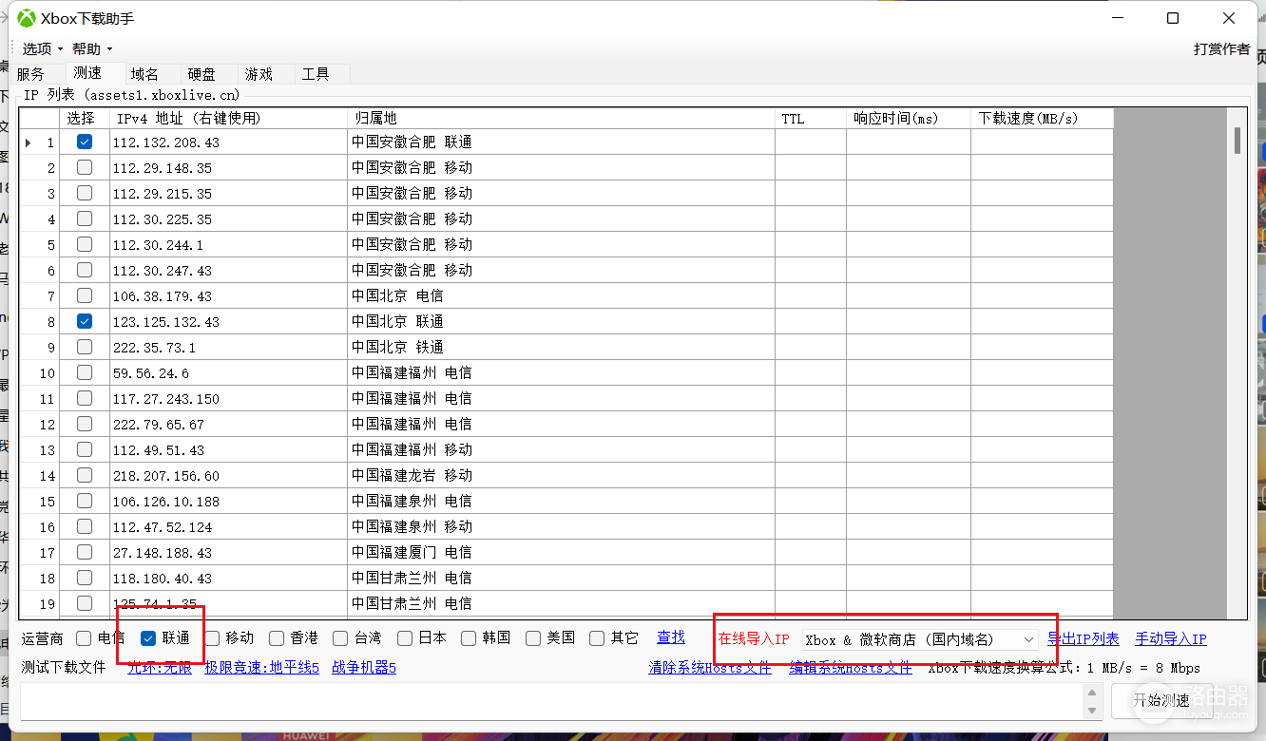Enable the 香港 filter checkbox

pos(277,637)
